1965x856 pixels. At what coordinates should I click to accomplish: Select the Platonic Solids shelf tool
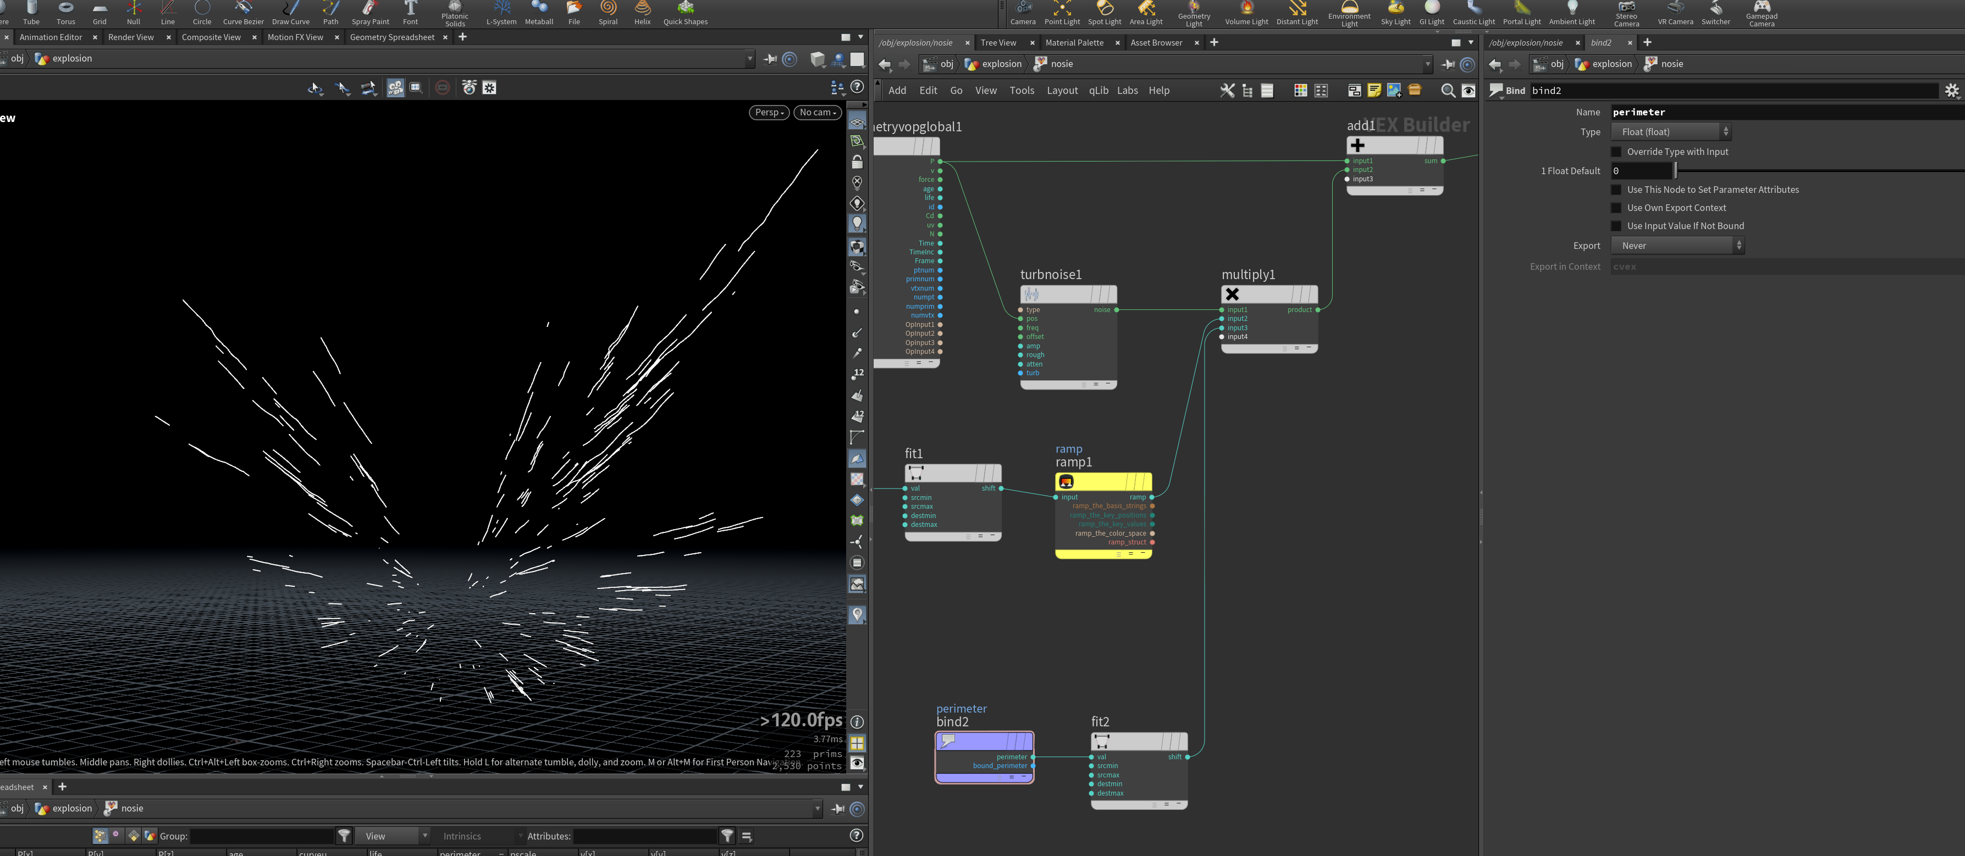pyautogui.click(x=455, y=14)
